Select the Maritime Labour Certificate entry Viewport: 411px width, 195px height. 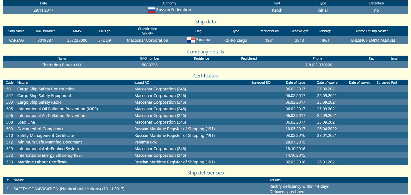pyautogui.click(x=42, y=162)
